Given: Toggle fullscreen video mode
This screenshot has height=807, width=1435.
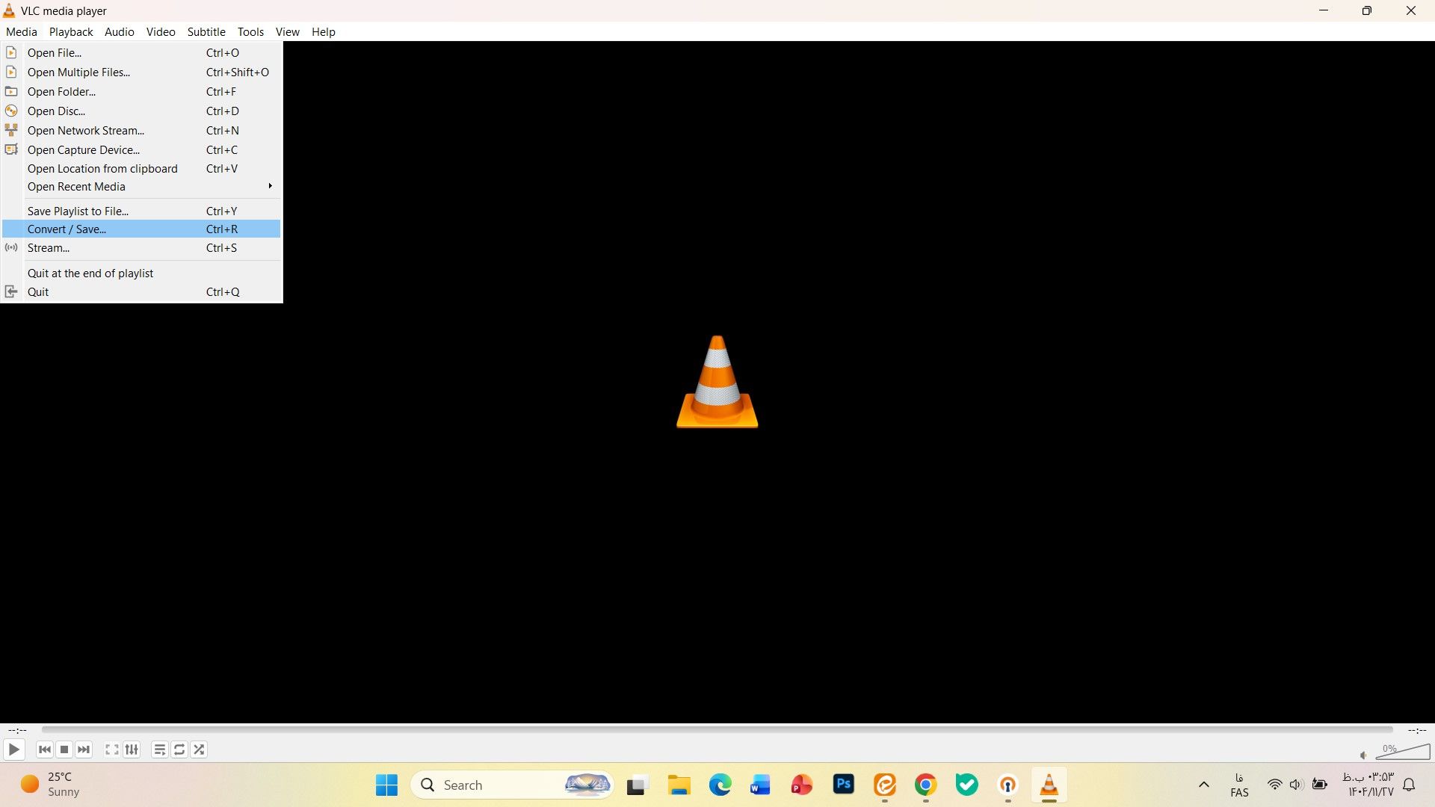Looking at the screenshot, I should coord(111,749).
